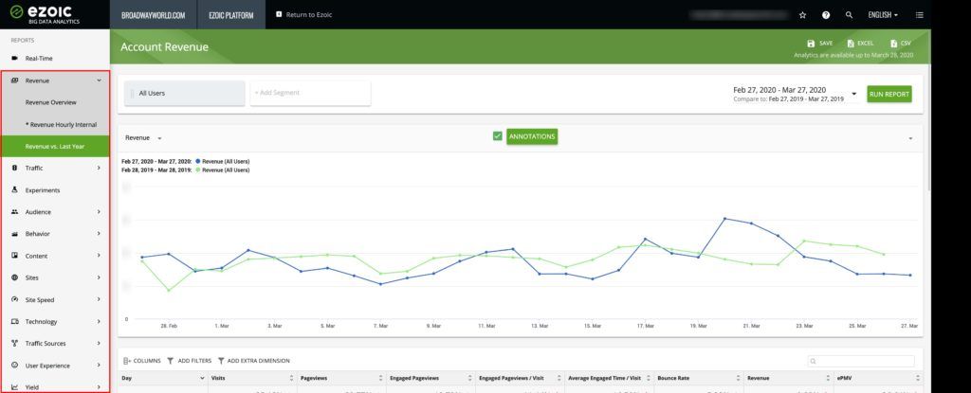Save the report using SAVE icon
Viewport: 971px width, 393px height.
tap(811, 44)
